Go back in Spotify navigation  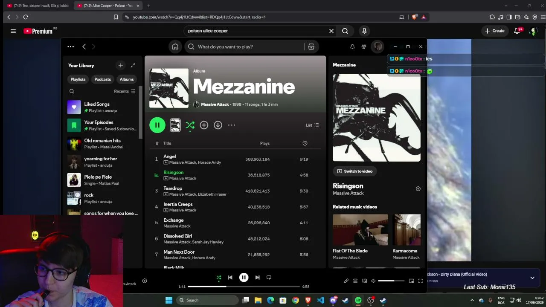click(x=84, y=47)
